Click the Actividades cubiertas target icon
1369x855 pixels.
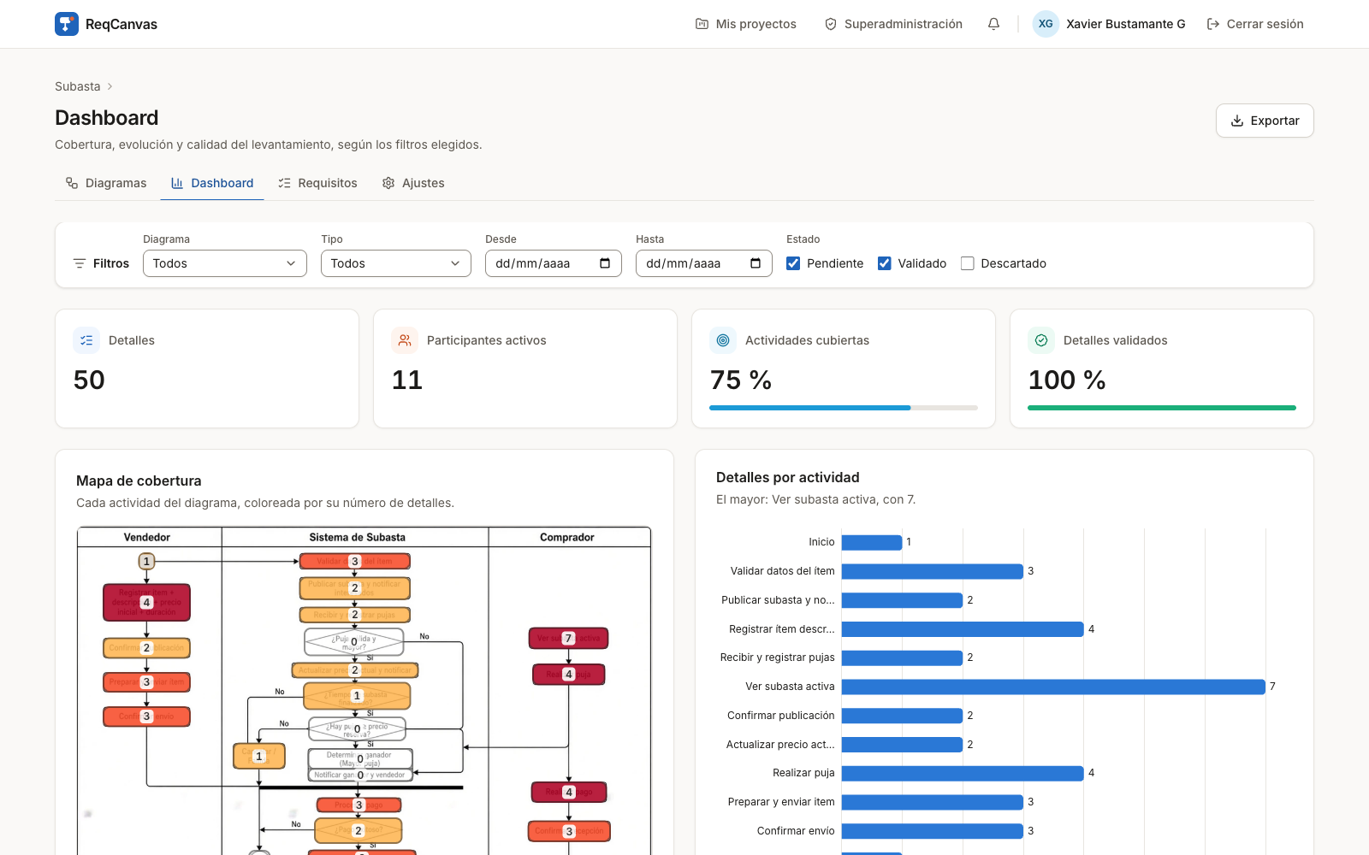point(723,340)
